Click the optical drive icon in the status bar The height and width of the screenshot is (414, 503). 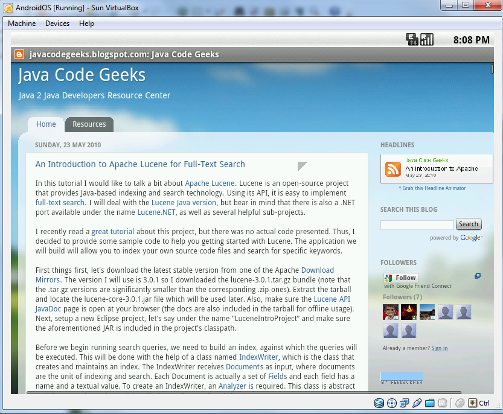coord(392,403)
